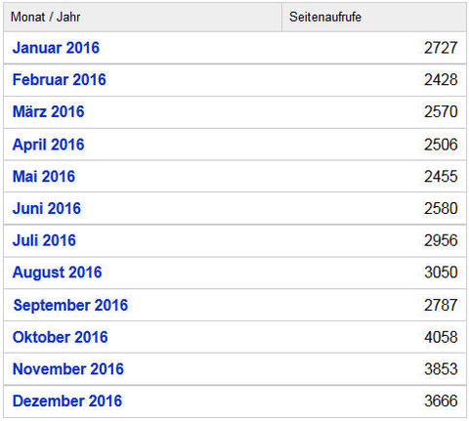
Task: Select the 4058 page views value
Action: pyautogui.click(x=441, y=337)
